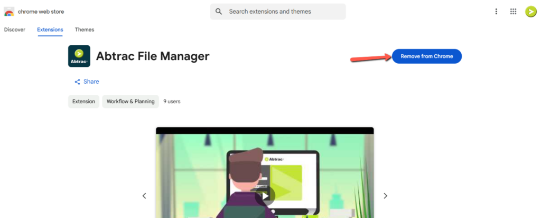The height and width of the screenshot is (218, 541).
Task: Play the Abtrac promo video
Action: point(265,196)
